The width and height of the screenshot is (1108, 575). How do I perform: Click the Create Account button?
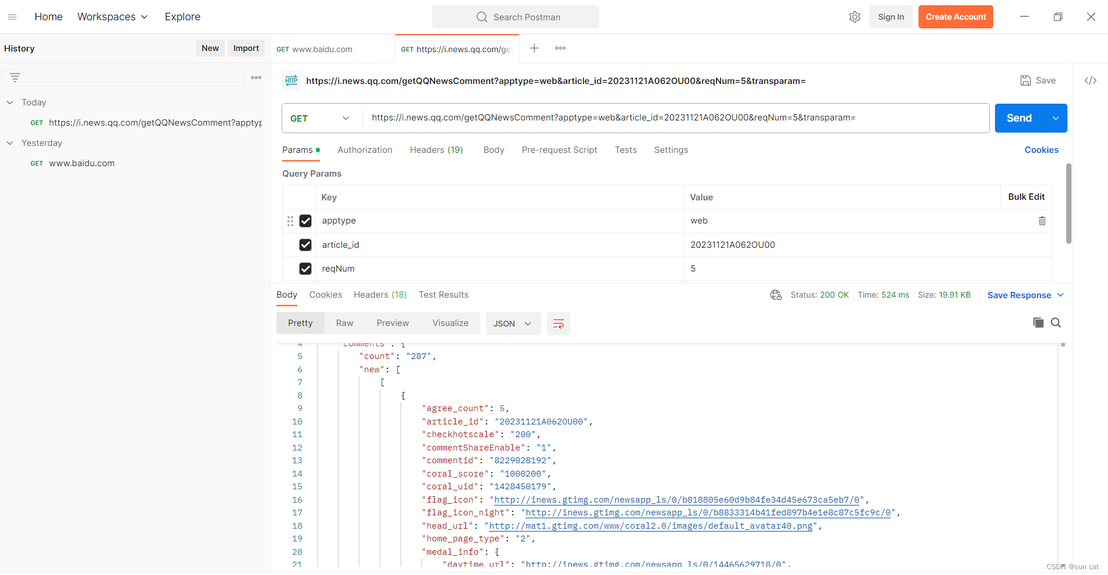tap(956, 17)
